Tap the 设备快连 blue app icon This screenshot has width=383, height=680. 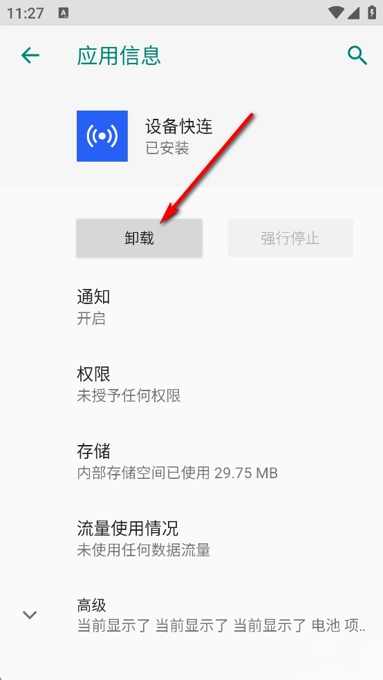102,136
